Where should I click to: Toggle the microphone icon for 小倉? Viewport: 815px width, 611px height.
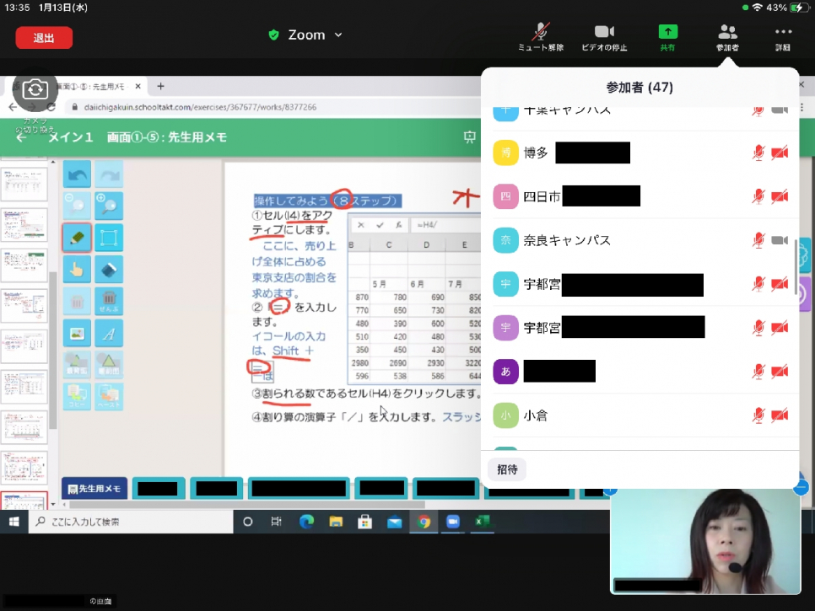(x=758, y=415)
